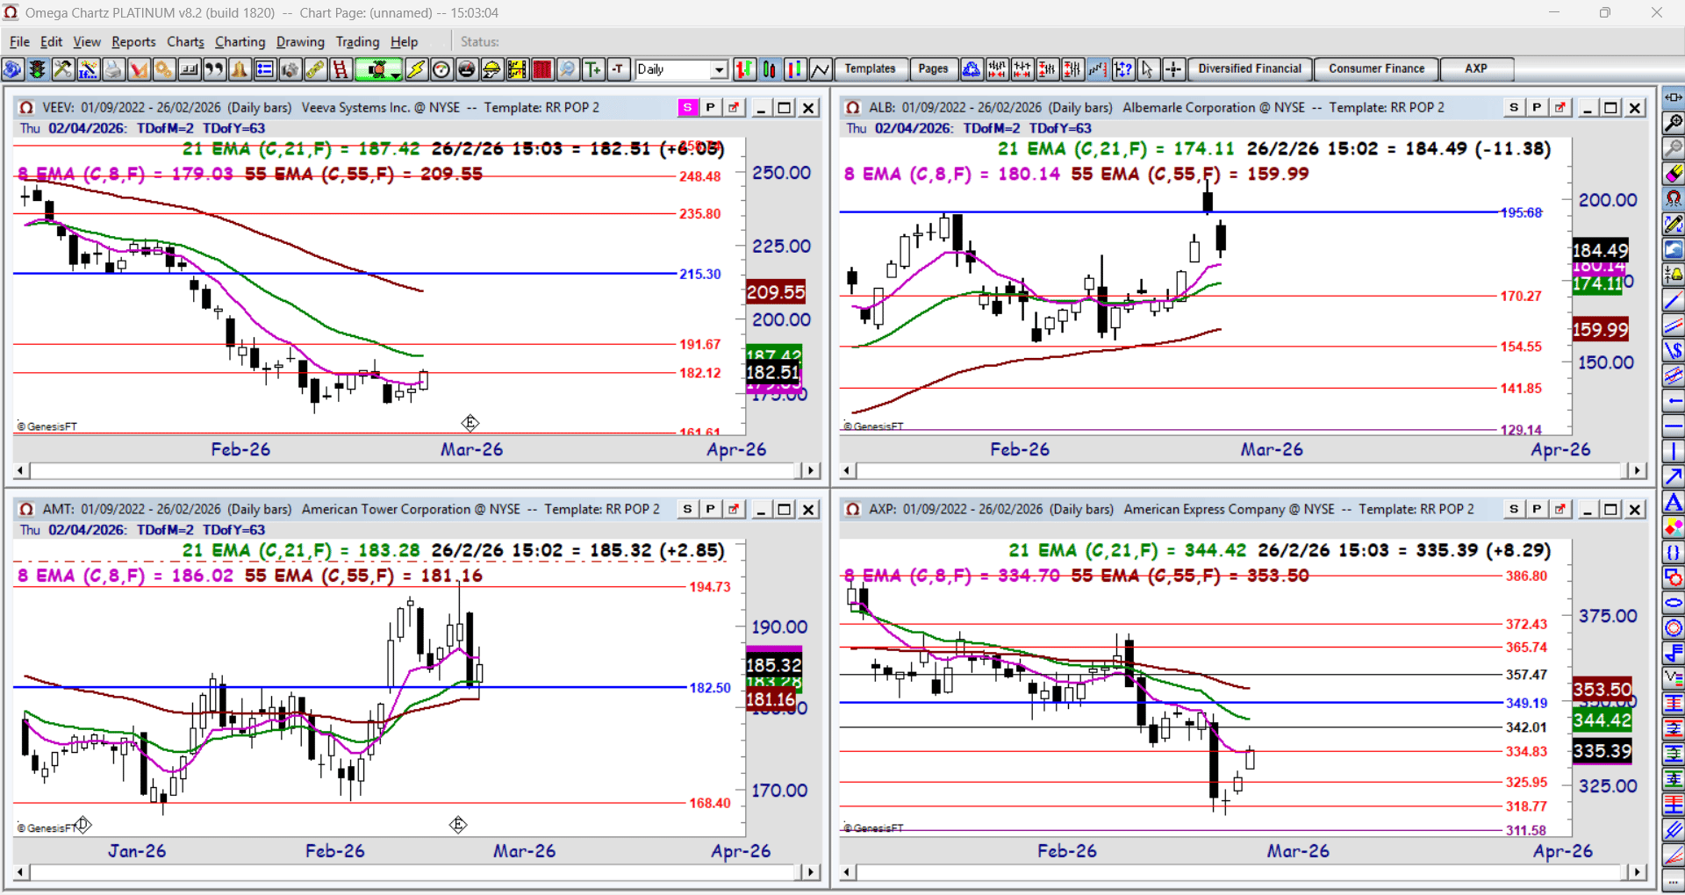Click the Consumer Finance button

(1376, 68)
